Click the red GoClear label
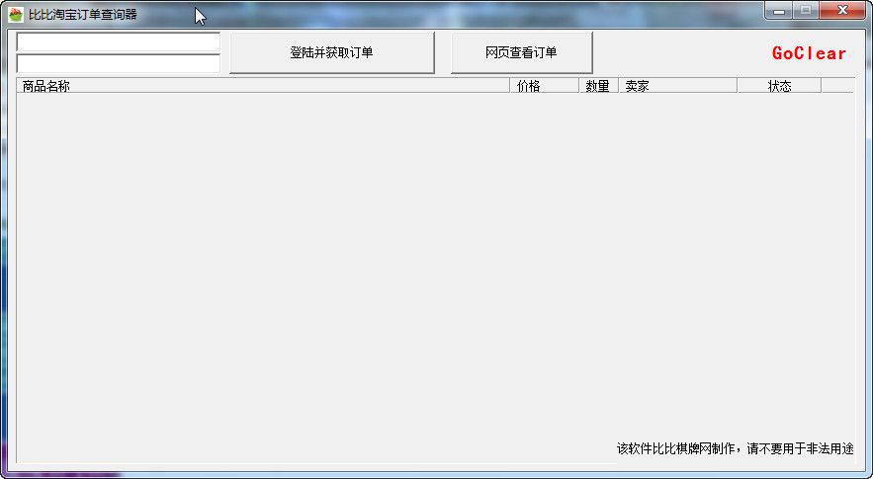The height and width of the screenshot is (479, 873). tap(809, 53)
